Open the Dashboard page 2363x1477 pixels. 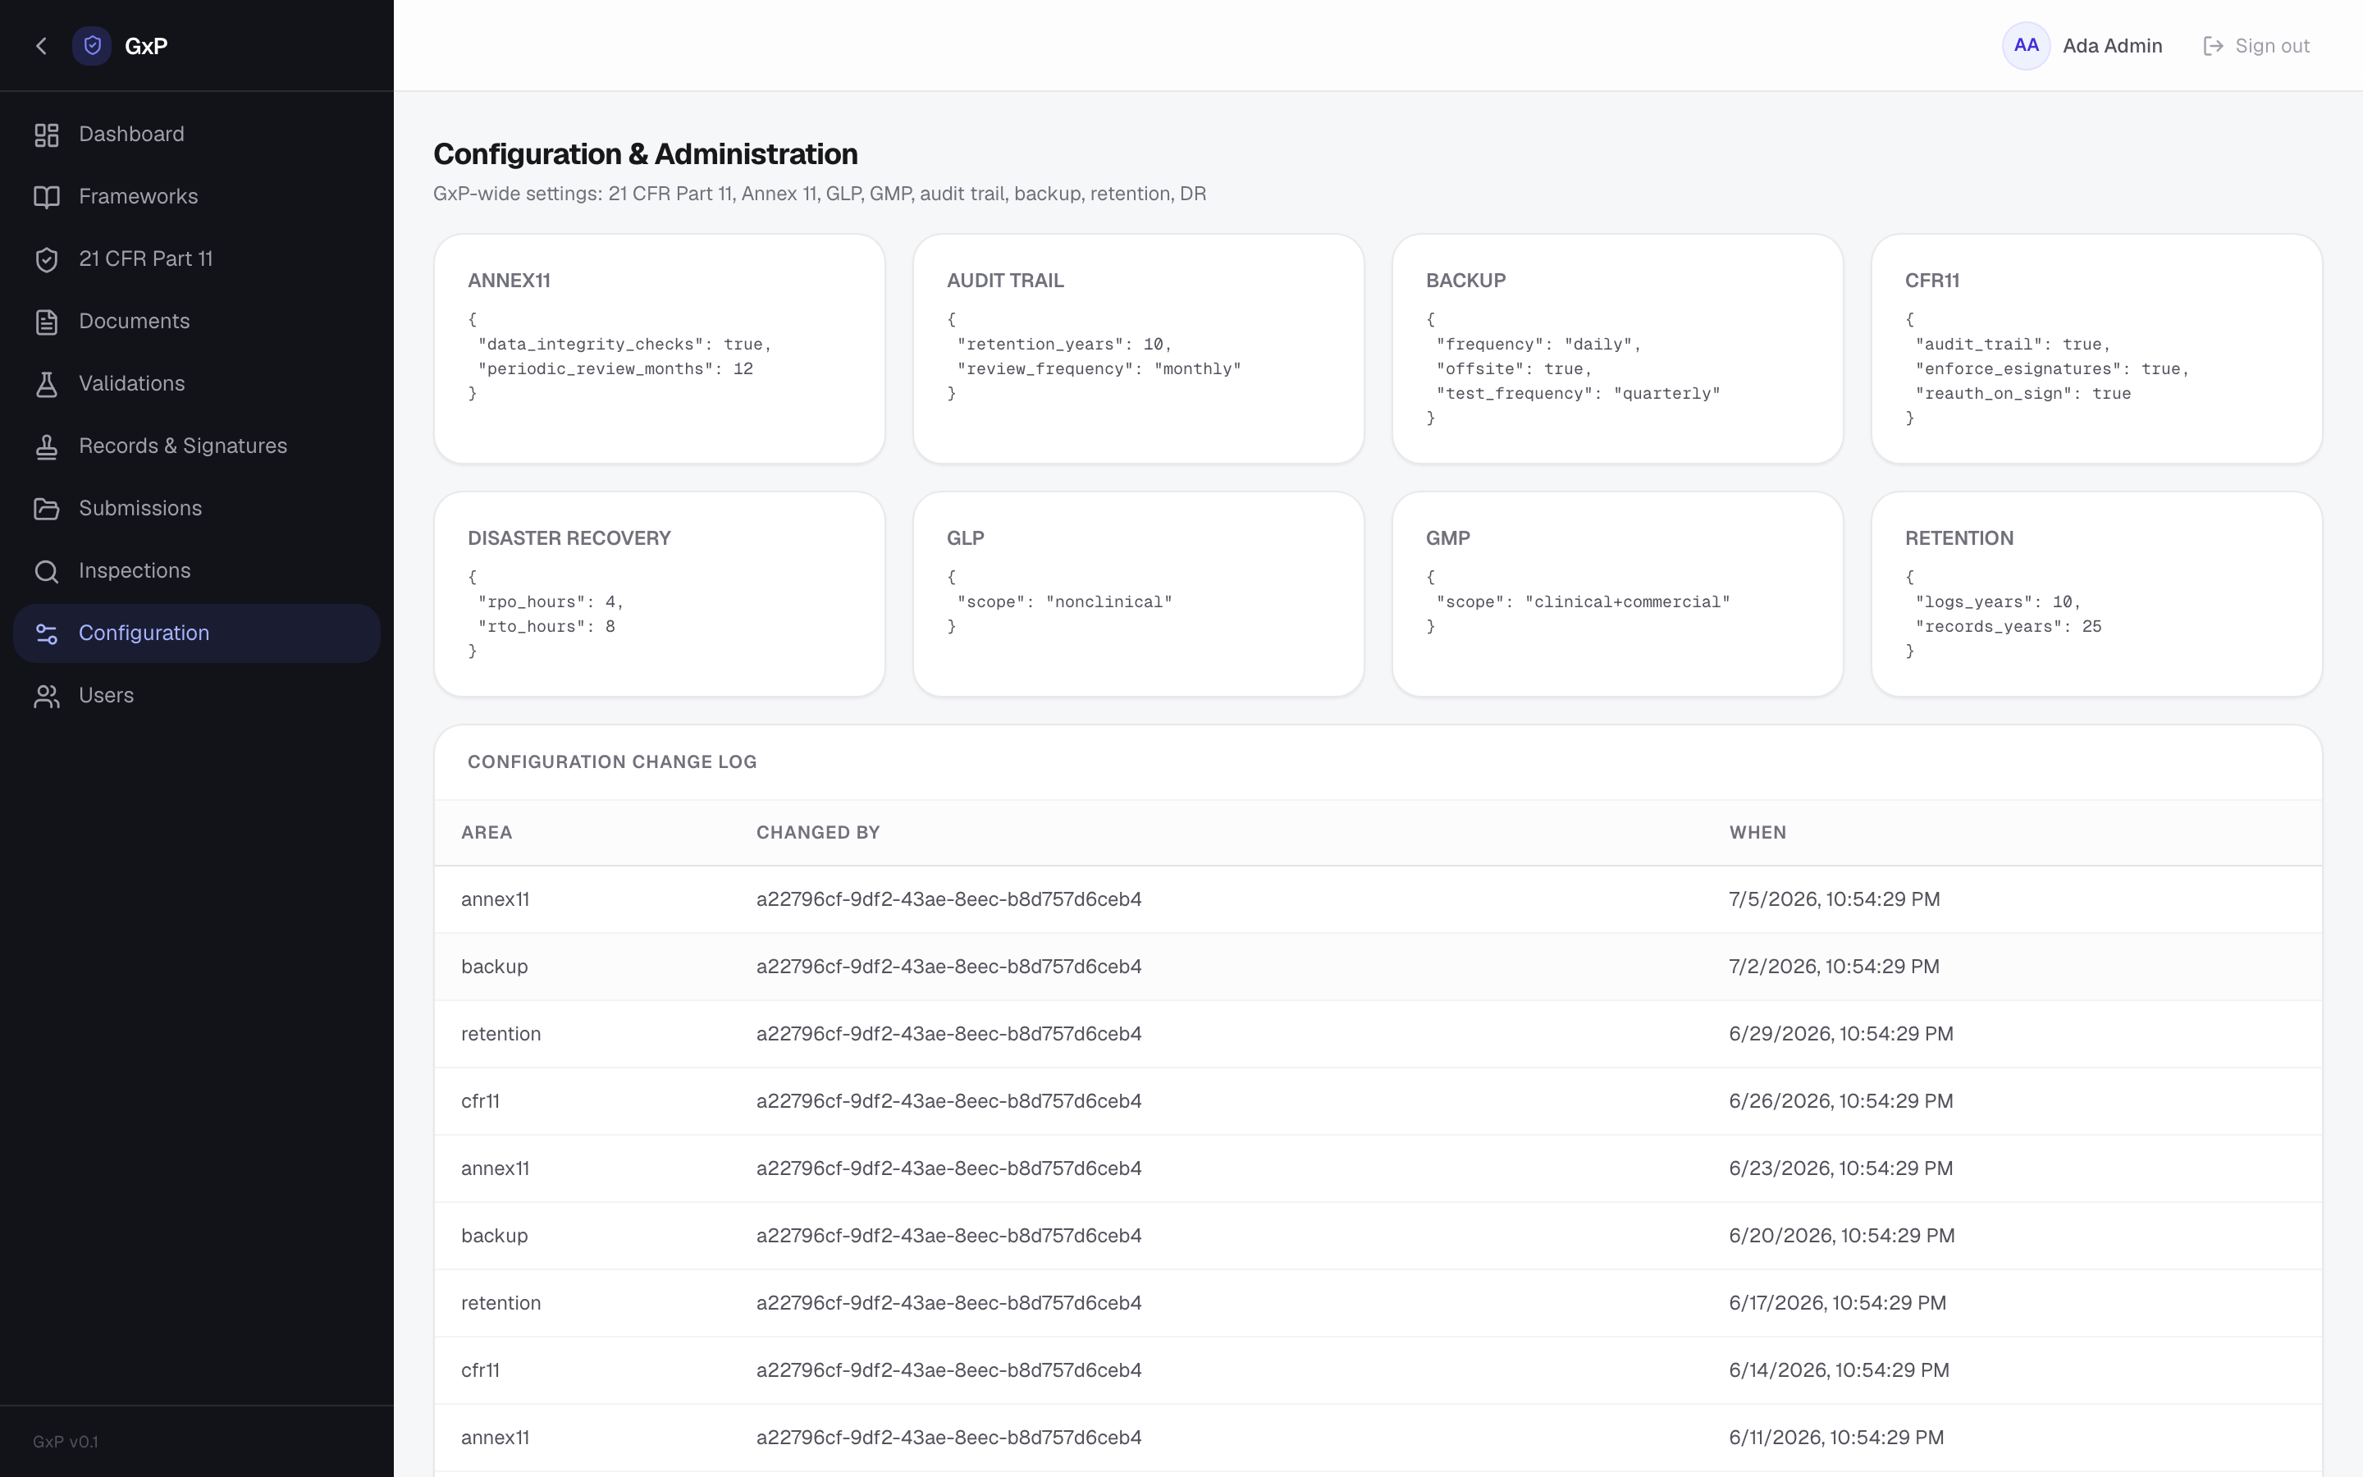[x=197, y=135]
